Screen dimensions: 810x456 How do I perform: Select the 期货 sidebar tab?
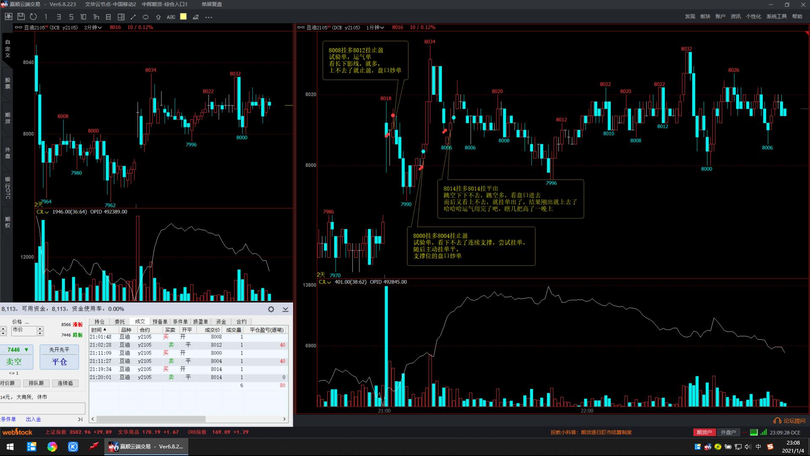[7, 118]
